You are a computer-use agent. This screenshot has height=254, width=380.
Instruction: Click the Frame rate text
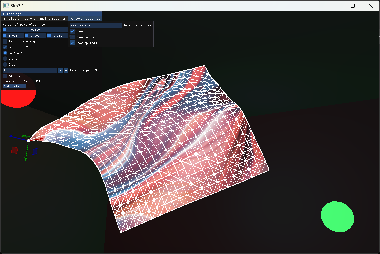(21, 81)
